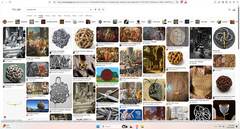240x129 pixels.
Task: Open the coin with golden sword image
Action: pyautogui.click(x=224, y=38)
